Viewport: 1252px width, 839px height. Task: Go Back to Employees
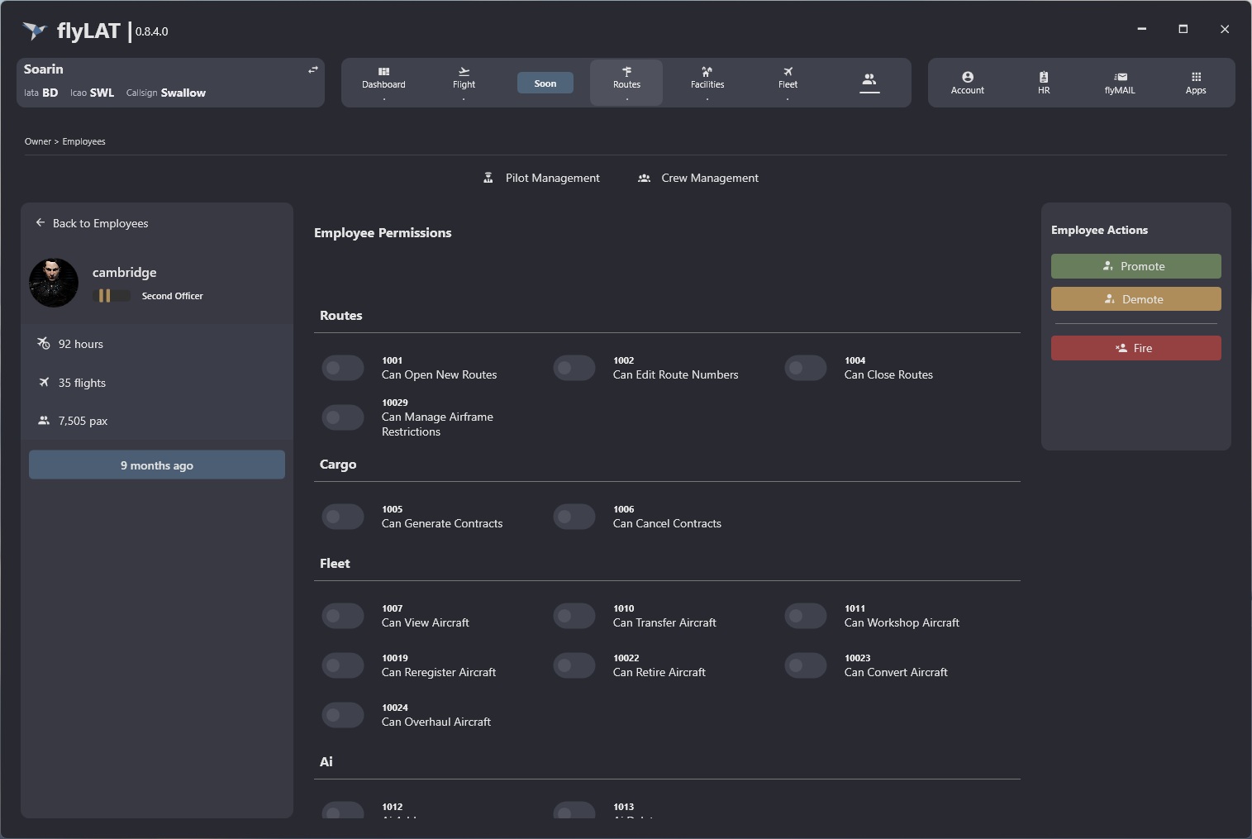coord(92,223)
